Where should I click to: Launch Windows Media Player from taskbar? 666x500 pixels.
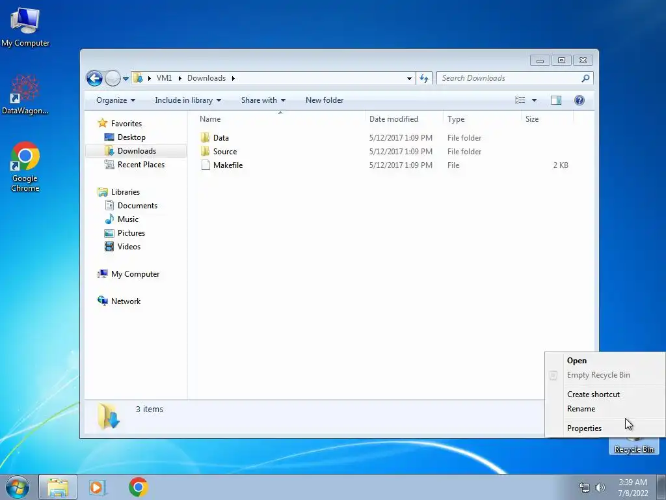pyautogui.click(x=97, y=487)
